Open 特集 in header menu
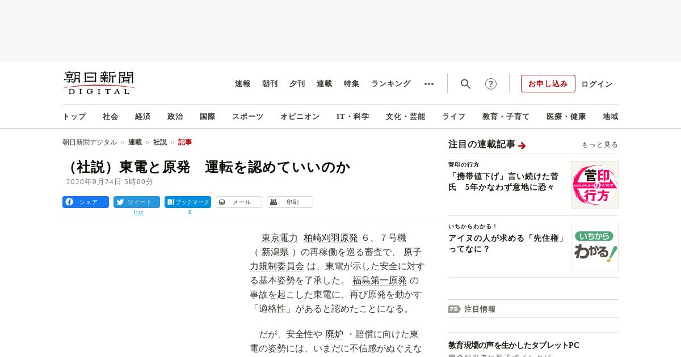This screenshot has width=681, height=357. (352, 84)
